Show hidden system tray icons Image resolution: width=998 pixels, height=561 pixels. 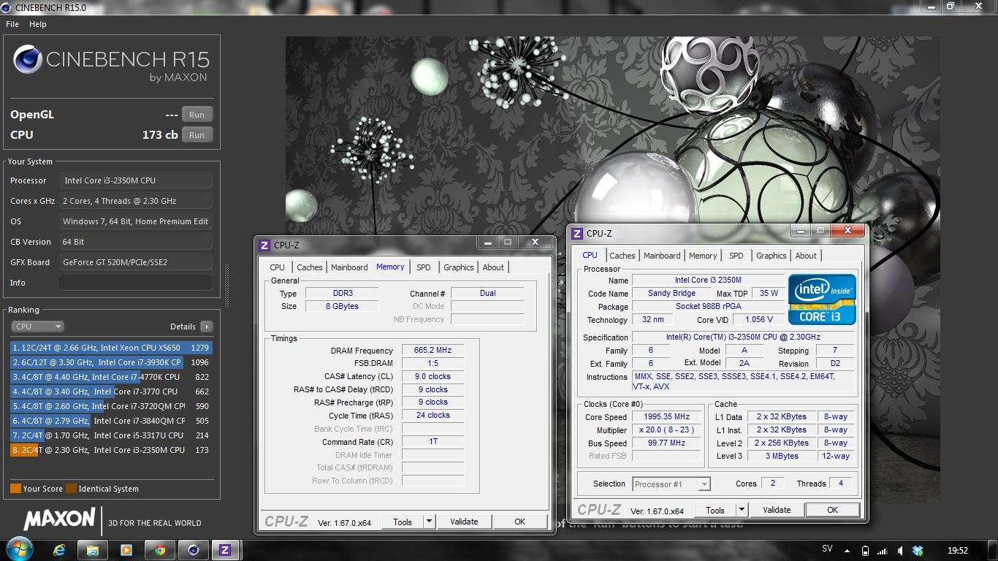[848, 550]
